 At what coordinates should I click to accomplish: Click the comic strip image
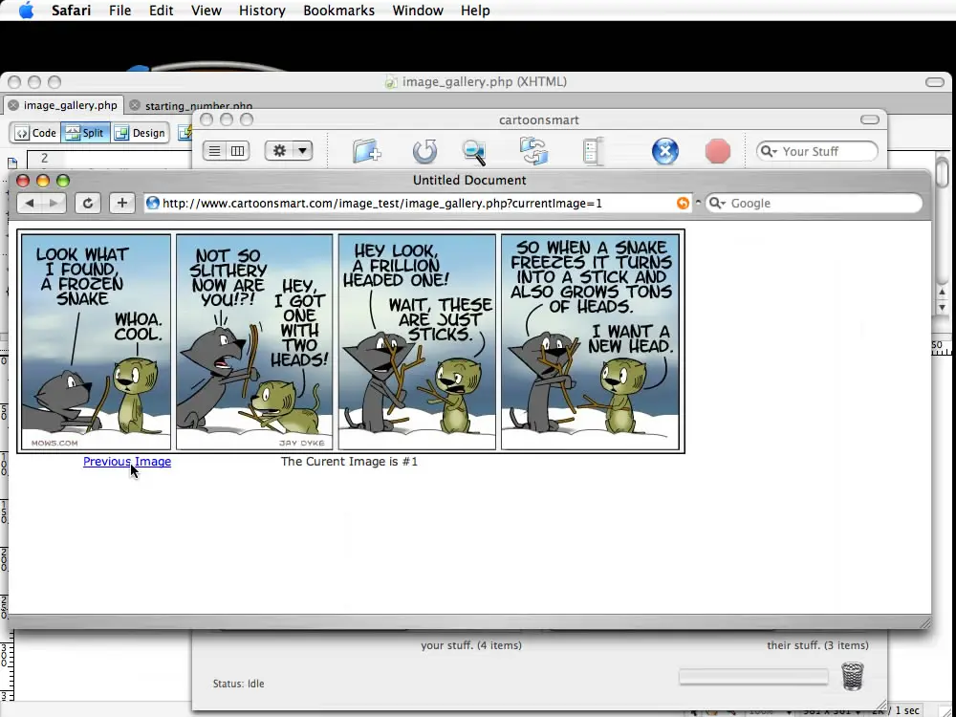351,341
